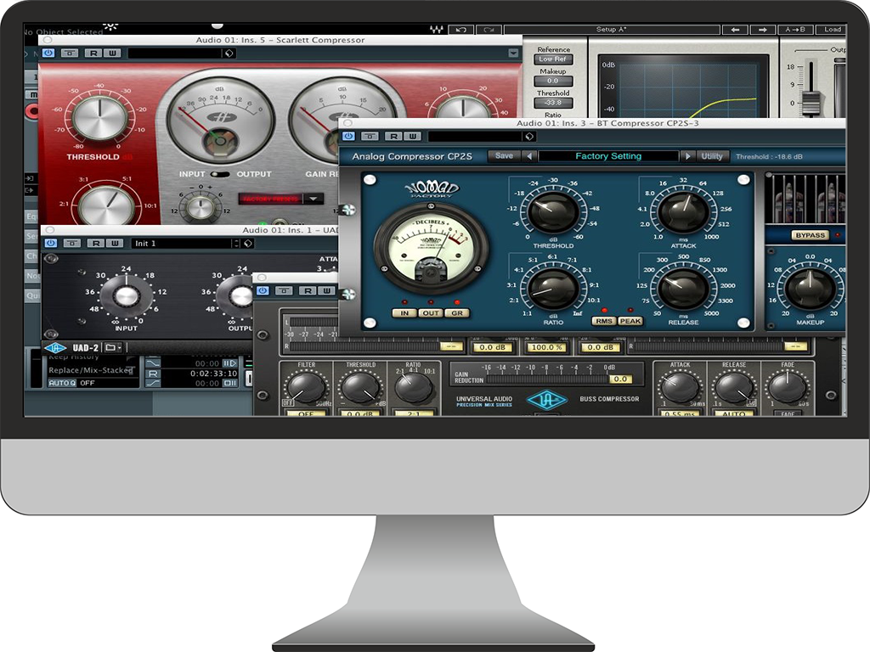
Task: Enable Write automation in Buss Compressor window
Action: click(x=327, y=290)
